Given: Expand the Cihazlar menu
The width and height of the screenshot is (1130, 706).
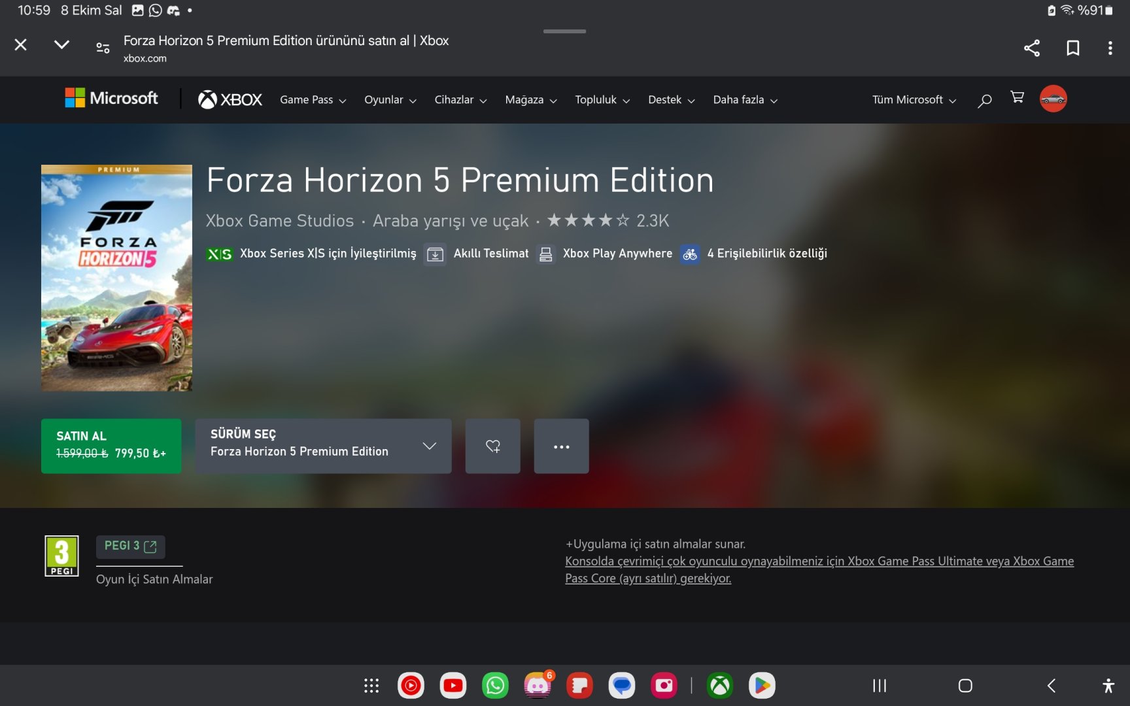Looking at the screenshot, I should click(x=461, y=100).
